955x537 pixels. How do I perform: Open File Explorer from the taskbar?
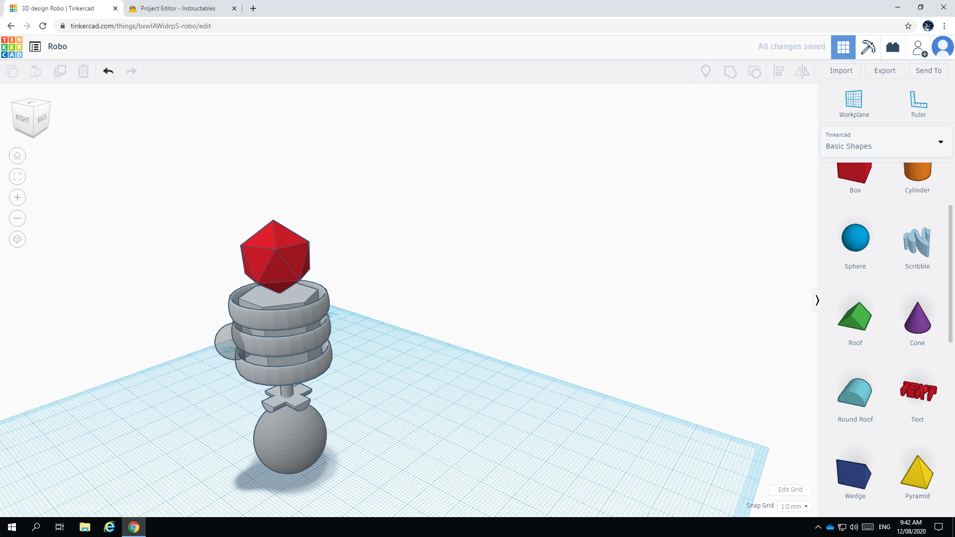[x=85, y=527]
